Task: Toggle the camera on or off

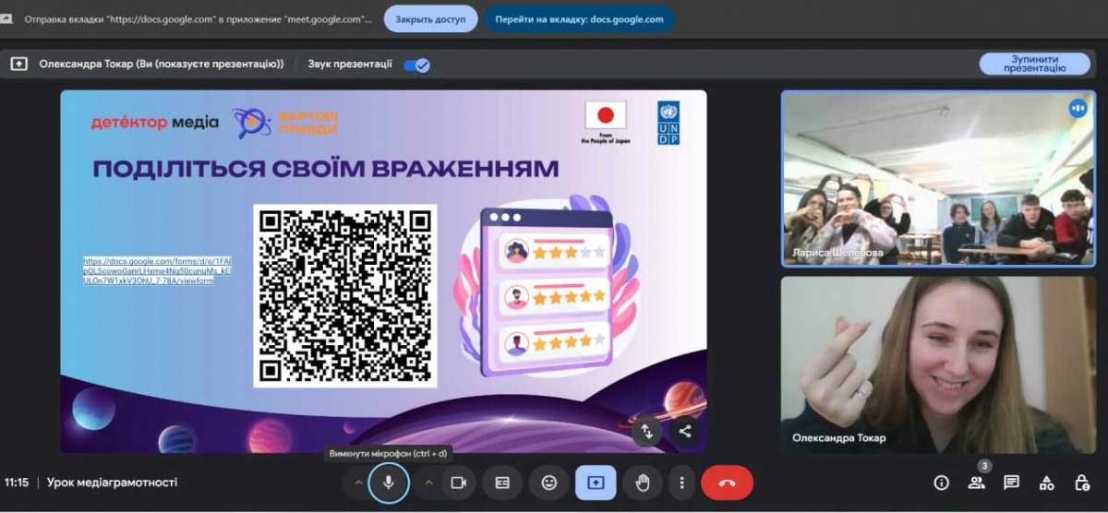Action: (x=457, y=483)
